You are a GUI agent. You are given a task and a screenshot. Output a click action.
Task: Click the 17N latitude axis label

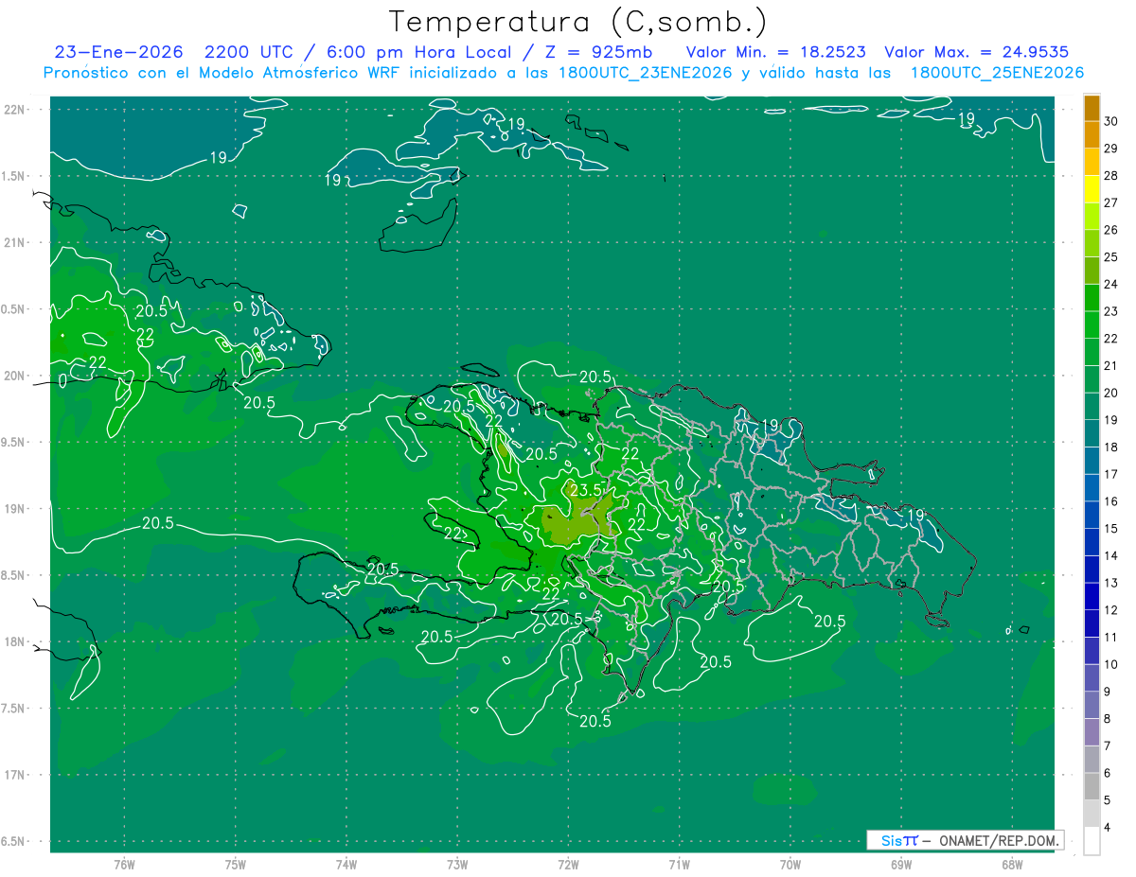[x=15, y=775]
